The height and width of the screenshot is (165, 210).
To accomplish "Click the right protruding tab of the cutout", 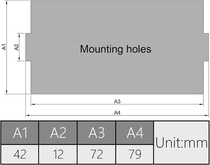I will click(206, 47).
